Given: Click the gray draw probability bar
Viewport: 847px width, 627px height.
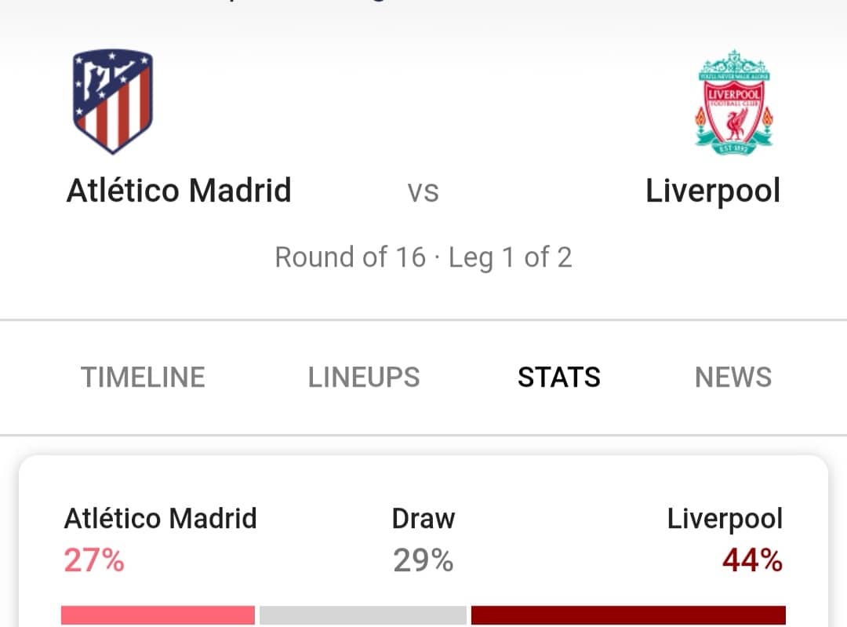Looking at the screenshot, I should [x=363, y=616].
